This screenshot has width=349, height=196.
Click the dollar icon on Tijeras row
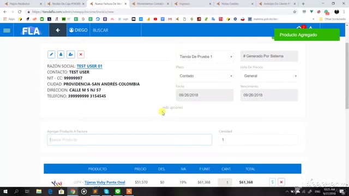coord(273,182)
